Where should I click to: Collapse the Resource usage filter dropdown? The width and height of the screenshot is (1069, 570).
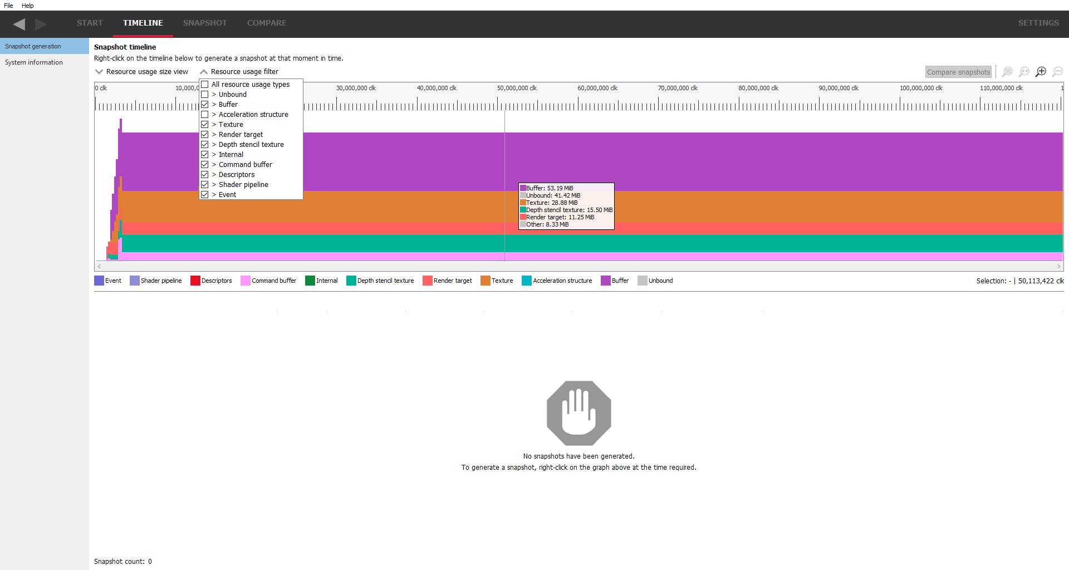tap(239, 72)
